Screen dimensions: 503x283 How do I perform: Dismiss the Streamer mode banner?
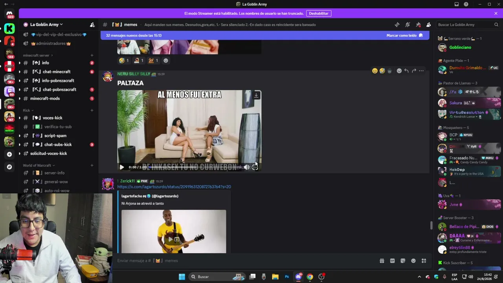(496, 13)
